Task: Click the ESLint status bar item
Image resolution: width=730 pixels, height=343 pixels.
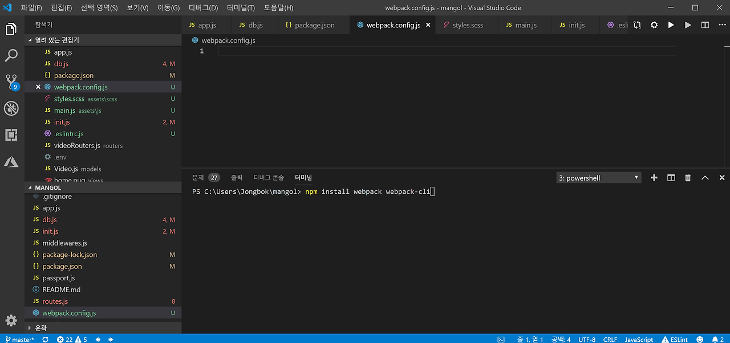Action: (x=675, y=340)
